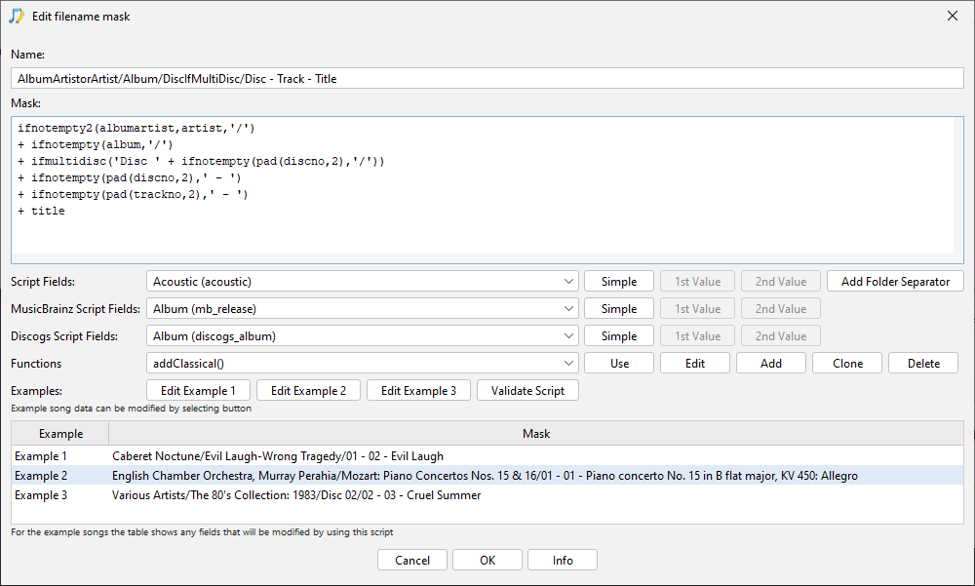The height and width of the screenshot is (586, 975).
Task: Click Simple button in Discogs Script Fields row
Action: coord(619,336)
